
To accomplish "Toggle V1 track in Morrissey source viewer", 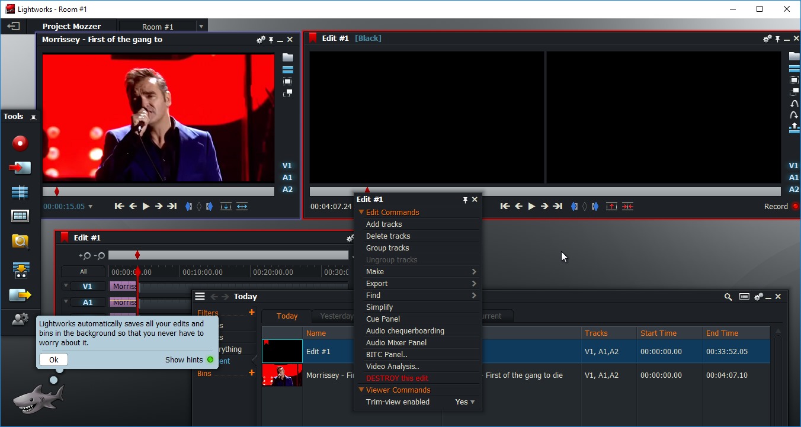I will pos(287,166).
